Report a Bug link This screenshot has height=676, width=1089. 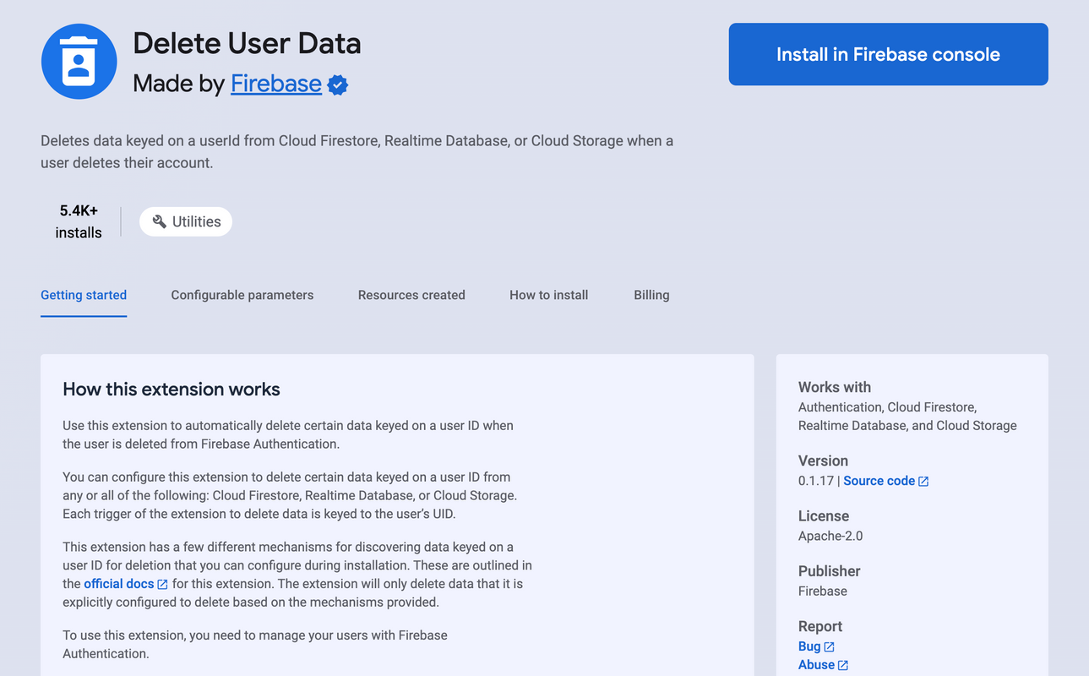click(x=809, y=646)
